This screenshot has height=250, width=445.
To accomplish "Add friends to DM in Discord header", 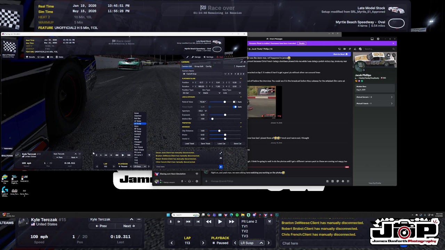I will pos(355,49).
